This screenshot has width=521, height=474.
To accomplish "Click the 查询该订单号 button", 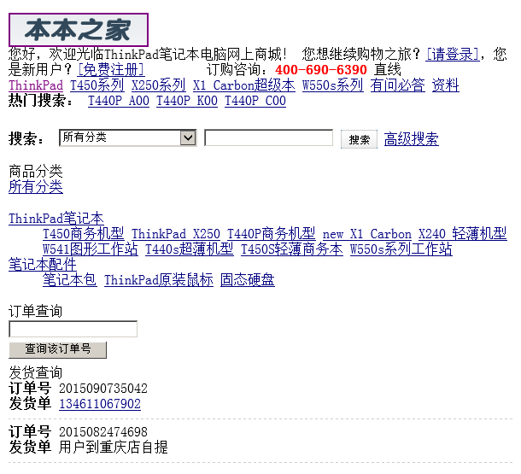I will (58, 349).
